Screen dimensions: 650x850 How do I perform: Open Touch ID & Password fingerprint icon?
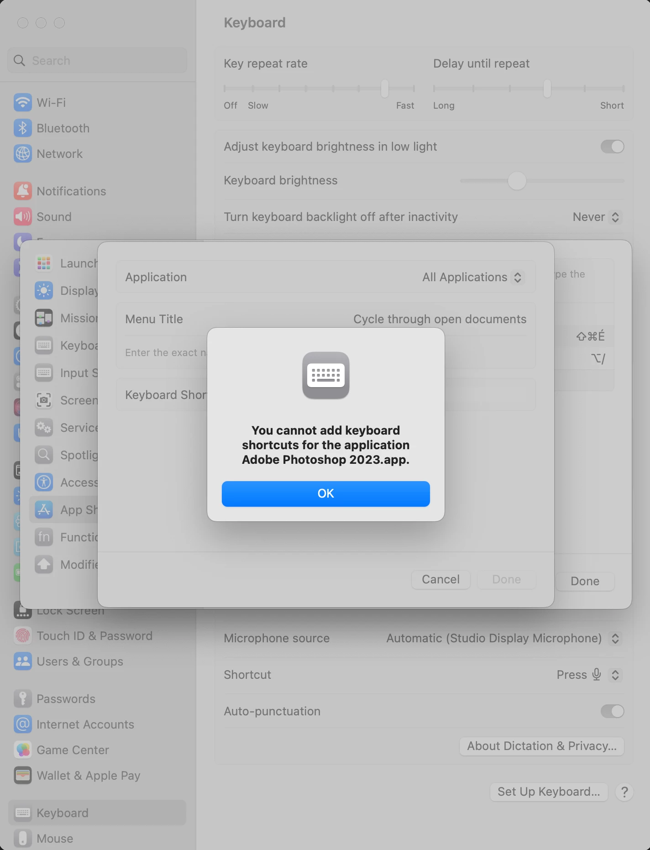click(x=23, y=636)
